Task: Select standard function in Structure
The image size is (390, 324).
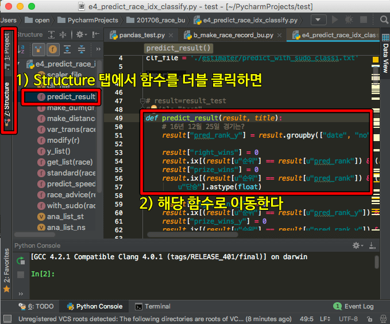Action: (66, 173)
